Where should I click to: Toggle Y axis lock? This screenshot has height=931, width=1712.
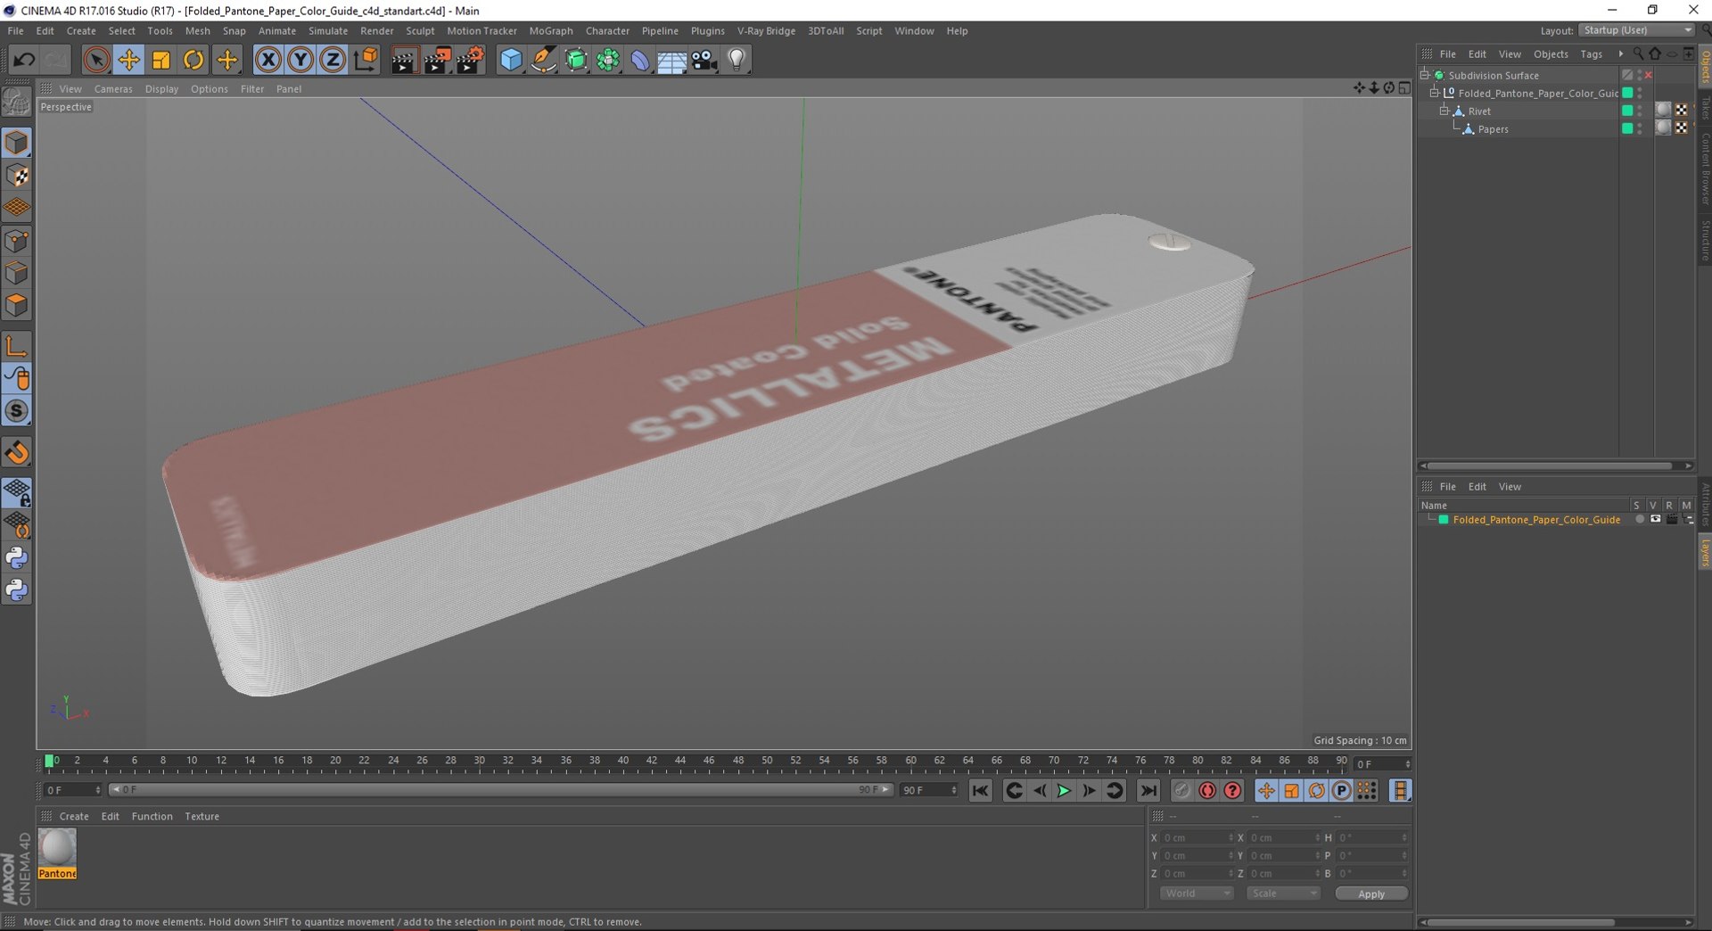[300, 60]
